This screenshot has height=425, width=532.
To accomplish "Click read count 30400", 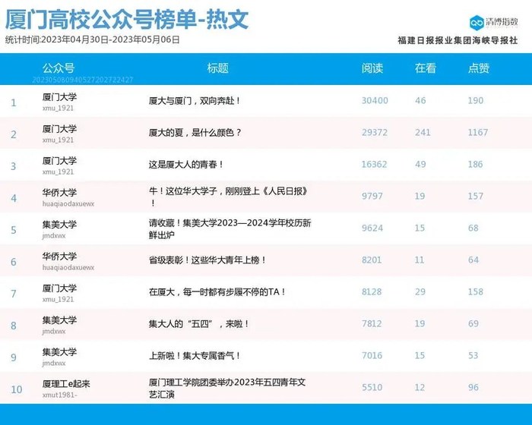I will point(375,101).
